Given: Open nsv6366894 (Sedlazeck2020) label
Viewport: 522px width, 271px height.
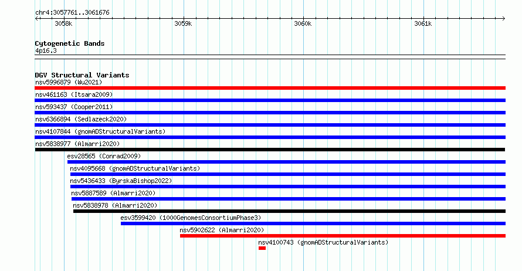Looking at the screenshot, I should [81, 119].
